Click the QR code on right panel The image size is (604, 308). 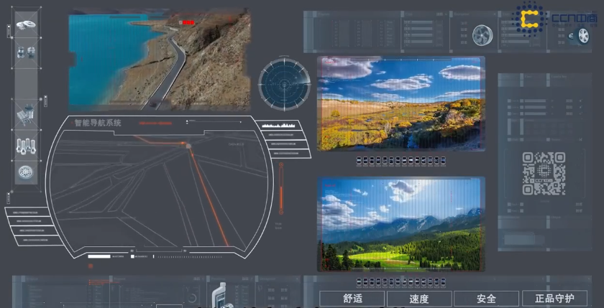click(x=544, y=174)
